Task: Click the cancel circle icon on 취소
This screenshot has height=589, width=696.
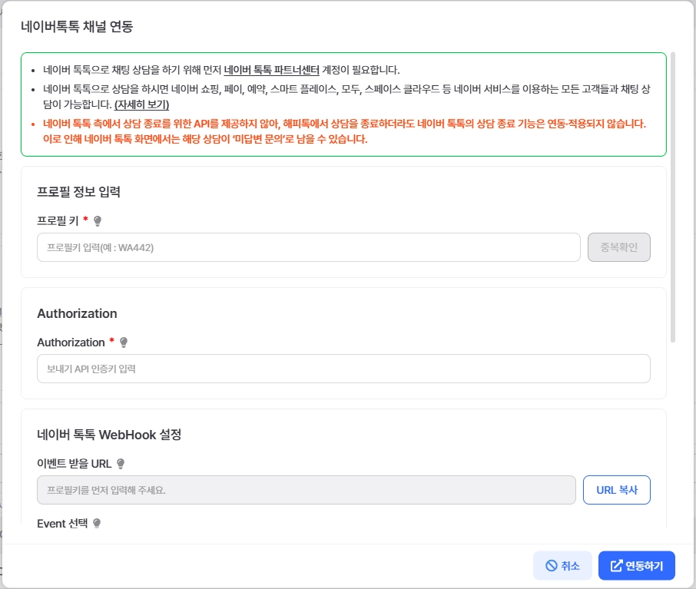Action: 551,566
